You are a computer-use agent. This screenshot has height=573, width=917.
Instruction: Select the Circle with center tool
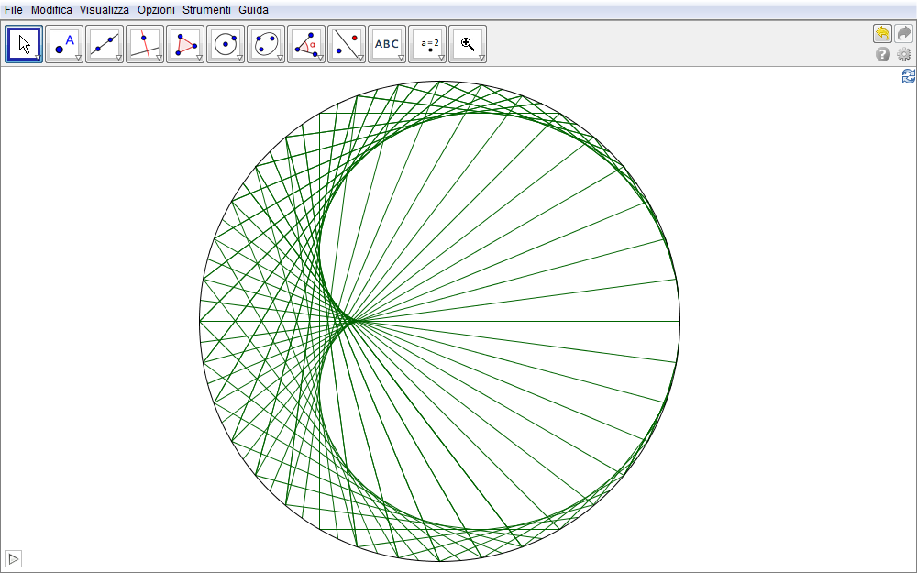tap(226, 44)
